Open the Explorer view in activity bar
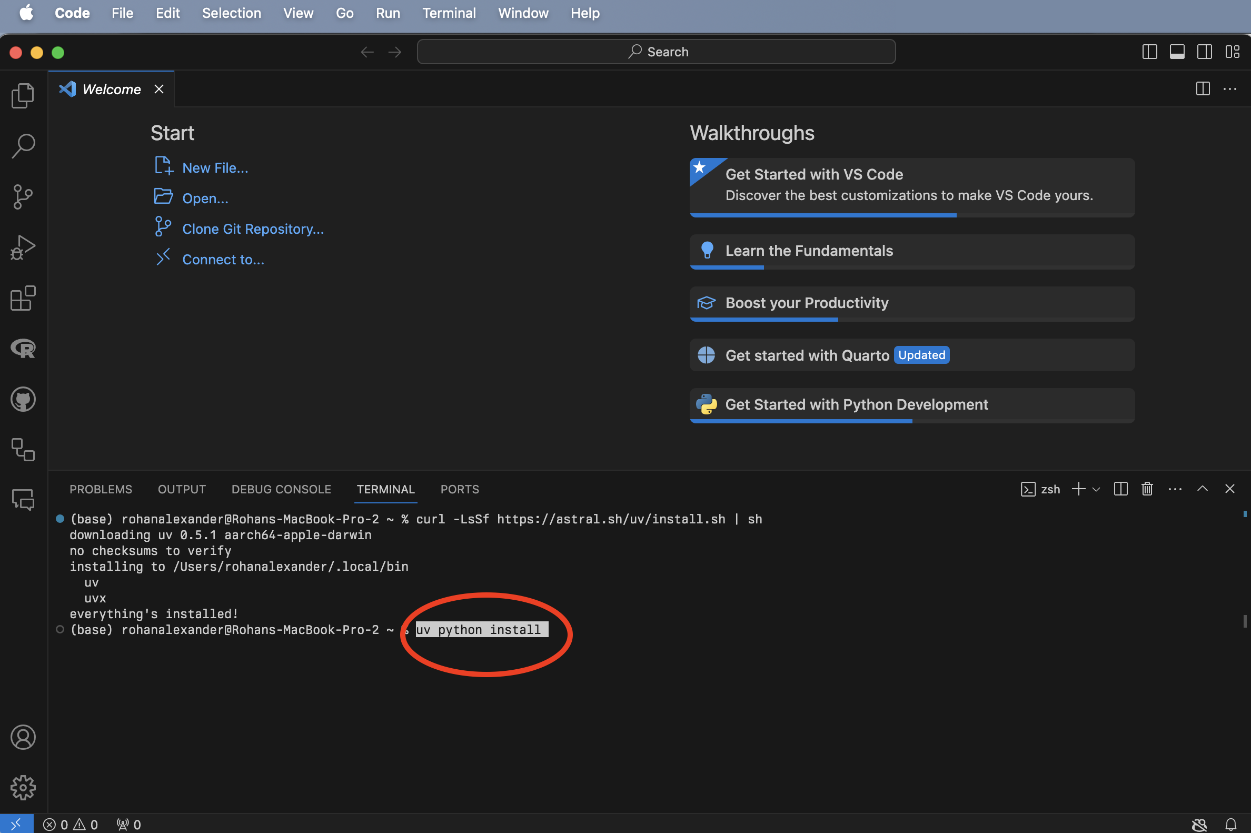The image size is (1251, 833). (23, 96)
